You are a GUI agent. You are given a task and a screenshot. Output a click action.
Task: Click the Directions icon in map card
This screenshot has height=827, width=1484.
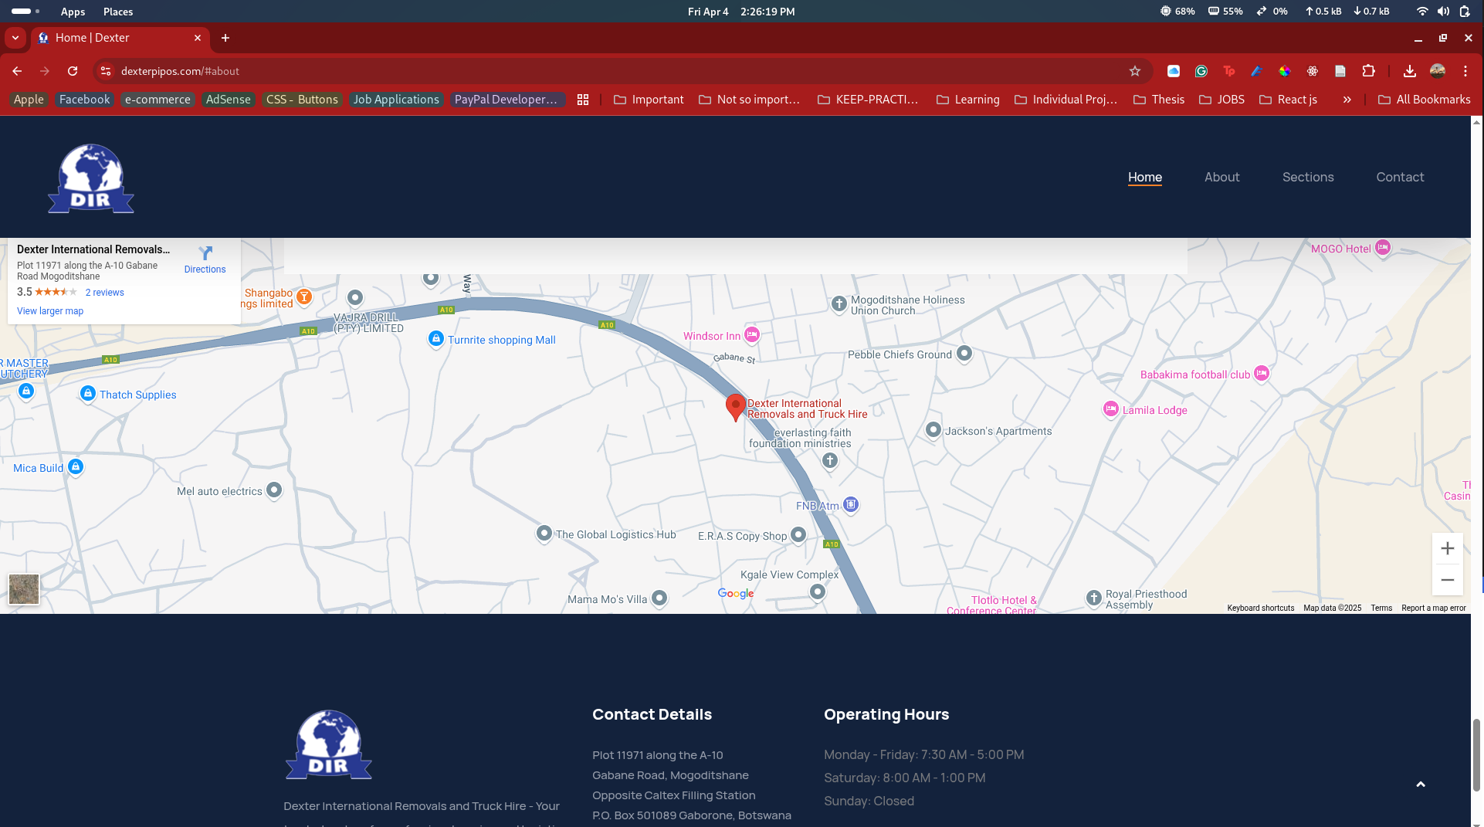tap(205, 254)
